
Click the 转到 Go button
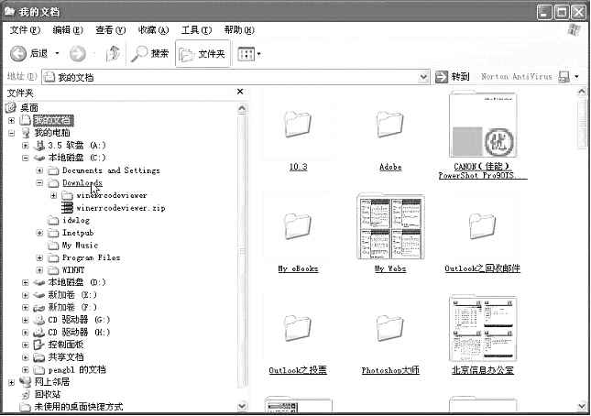point(453,77)
